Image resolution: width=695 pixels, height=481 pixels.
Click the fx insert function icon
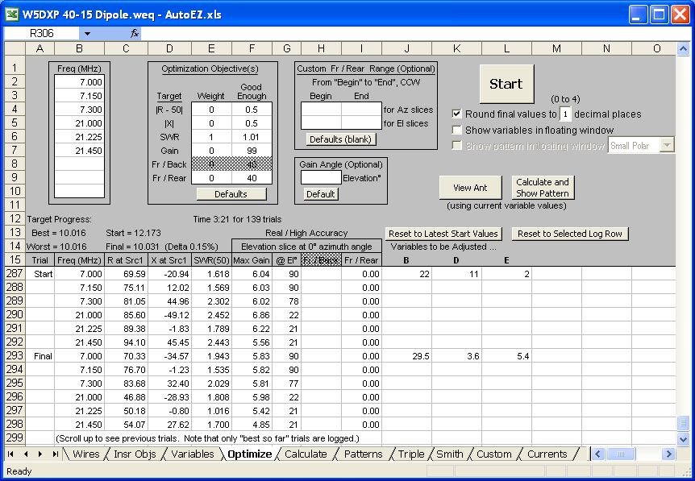tap(135, 33)
